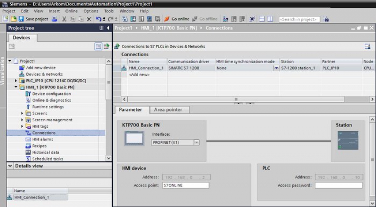376x207 pixels.
Task: Expand the Screen management folder
Action: pyautogui.click(x=22, y=120)
